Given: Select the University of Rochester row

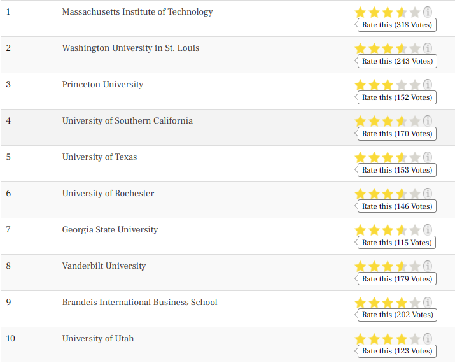Looking at the screenshot, I should pos(228,200).
